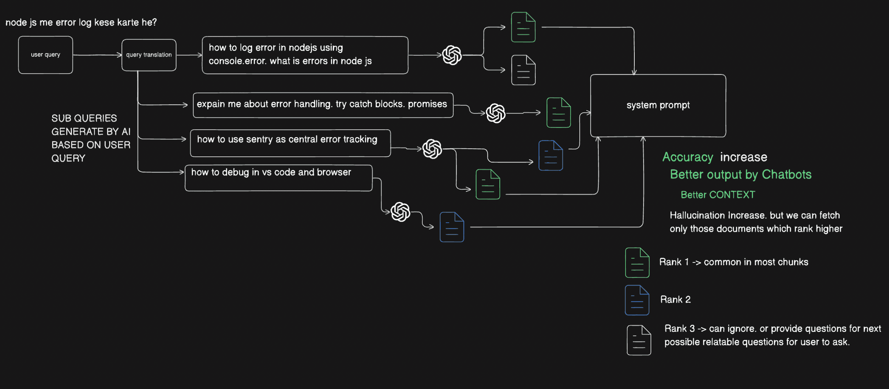Screen dimensions: 889x389
Task: Click the "how to use sentry" query box
Action: (x=290, y=143)
